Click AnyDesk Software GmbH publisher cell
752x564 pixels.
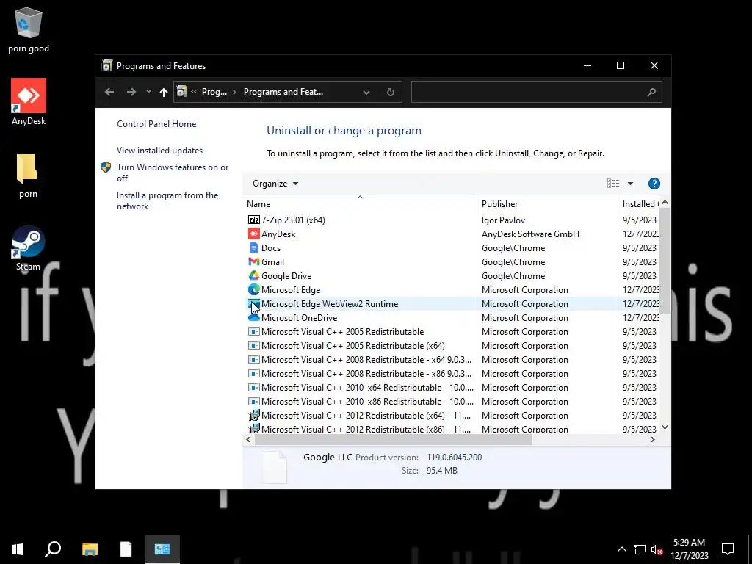[x=530, y=234]
